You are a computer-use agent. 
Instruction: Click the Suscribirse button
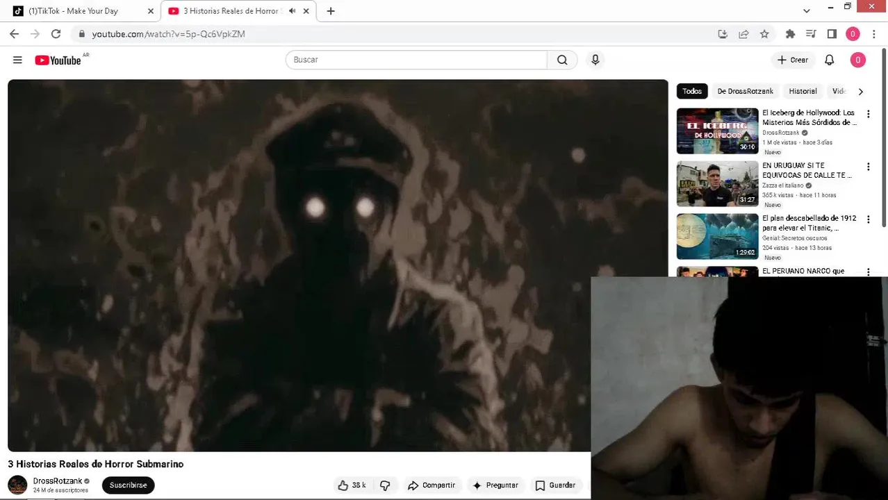(x=129, y=485)
